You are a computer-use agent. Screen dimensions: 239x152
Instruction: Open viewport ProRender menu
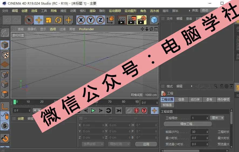[86, 29]
